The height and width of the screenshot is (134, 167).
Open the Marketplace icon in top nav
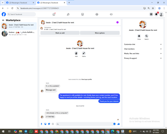[82, 14]
